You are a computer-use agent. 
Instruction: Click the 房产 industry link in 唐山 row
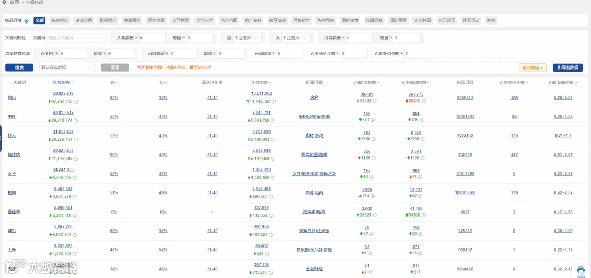(314, 98)
